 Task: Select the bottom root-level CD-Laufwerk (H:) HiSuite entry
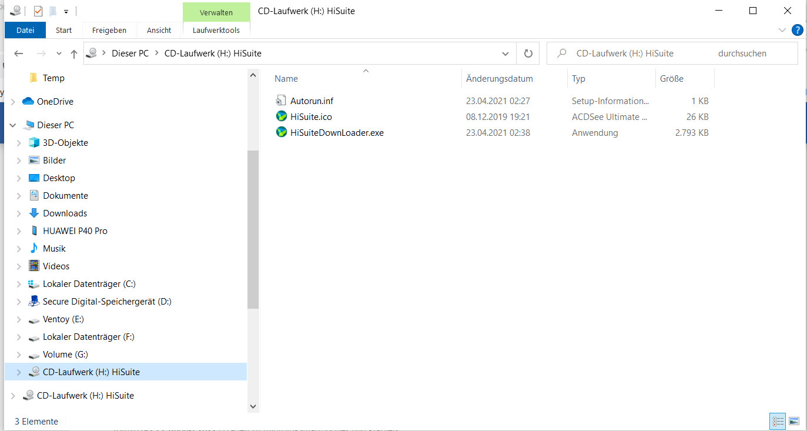point(85,396)
